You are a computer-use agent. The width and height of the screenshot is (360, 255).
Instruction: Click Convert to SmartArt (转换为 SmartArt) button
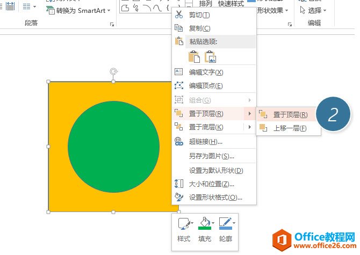(78, 11)
